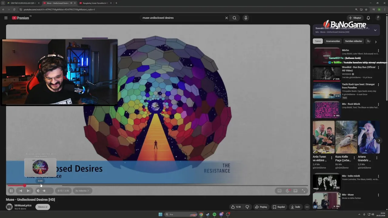Open YouTube notifications bell
This screenshot has width=388, height=218.
click(x=368, y=18)
